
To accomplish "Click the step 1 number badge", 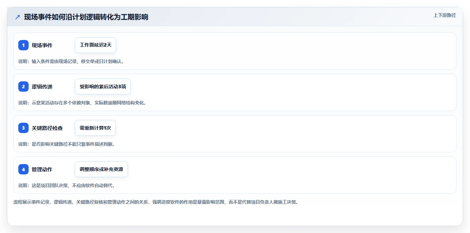I will 23,45.
